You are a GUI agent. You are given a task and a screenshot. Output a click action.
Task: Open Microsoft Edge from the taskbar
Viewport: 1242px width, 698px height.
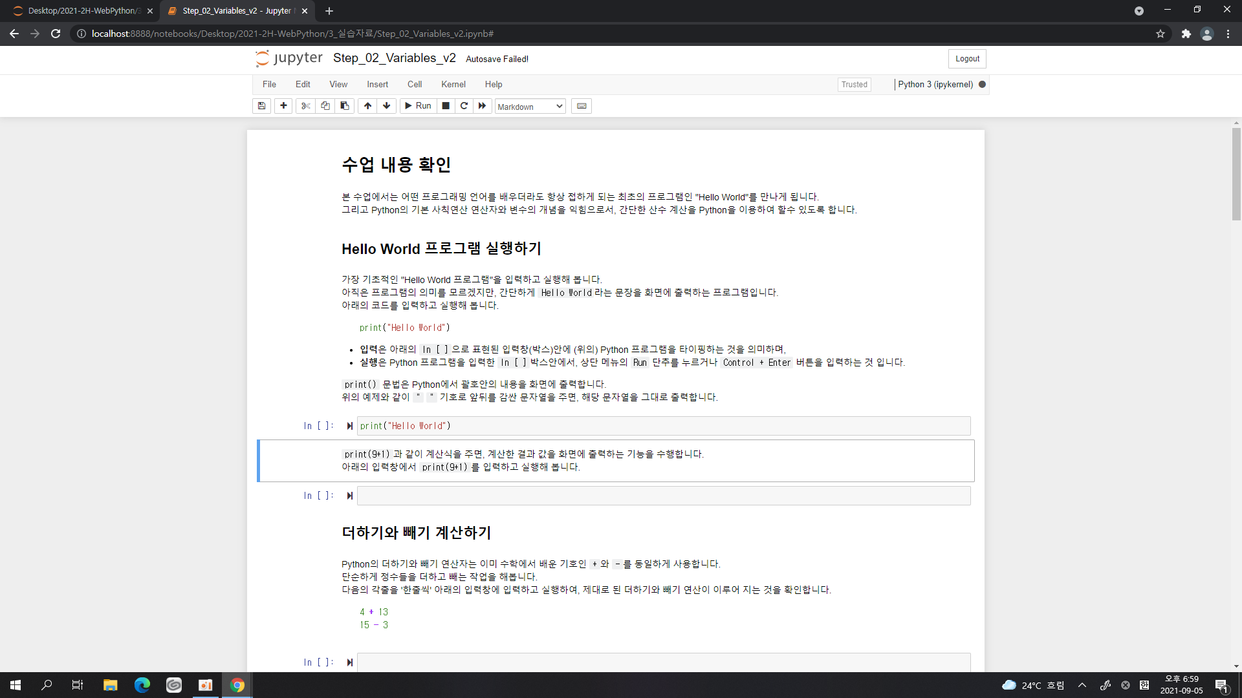(142, 685)
